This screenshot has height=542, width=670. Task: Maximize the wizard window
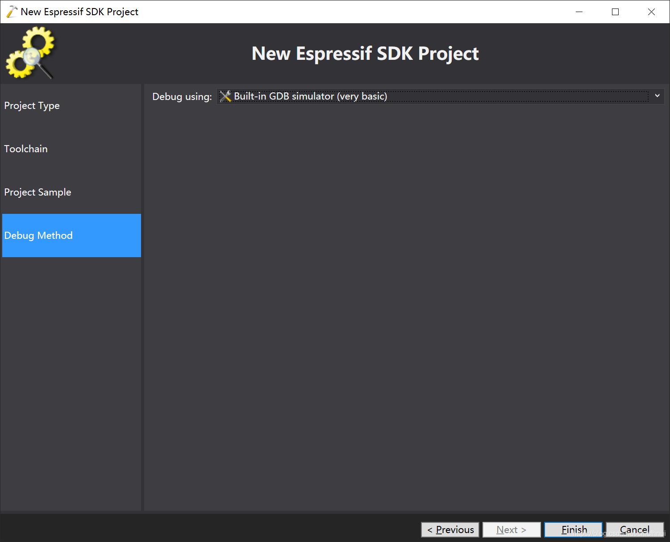coord(615,12)
